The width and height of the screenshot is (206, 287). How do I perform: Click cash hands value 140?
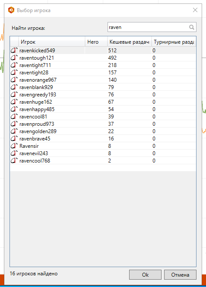pyautogui.click(x=112, y=80)
